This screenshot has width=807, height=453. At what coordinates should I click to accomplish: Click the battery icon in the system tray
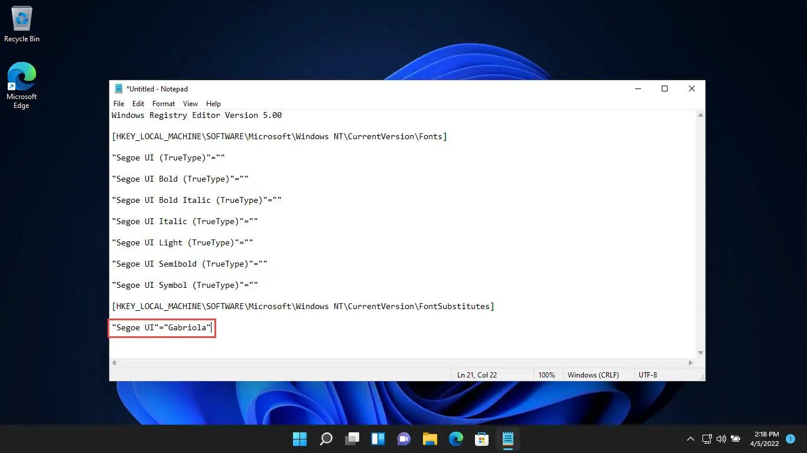(x=736, y=439)
